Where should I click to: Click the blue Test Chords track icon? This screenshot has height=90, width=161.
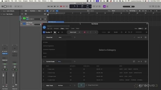click(24, 24)
